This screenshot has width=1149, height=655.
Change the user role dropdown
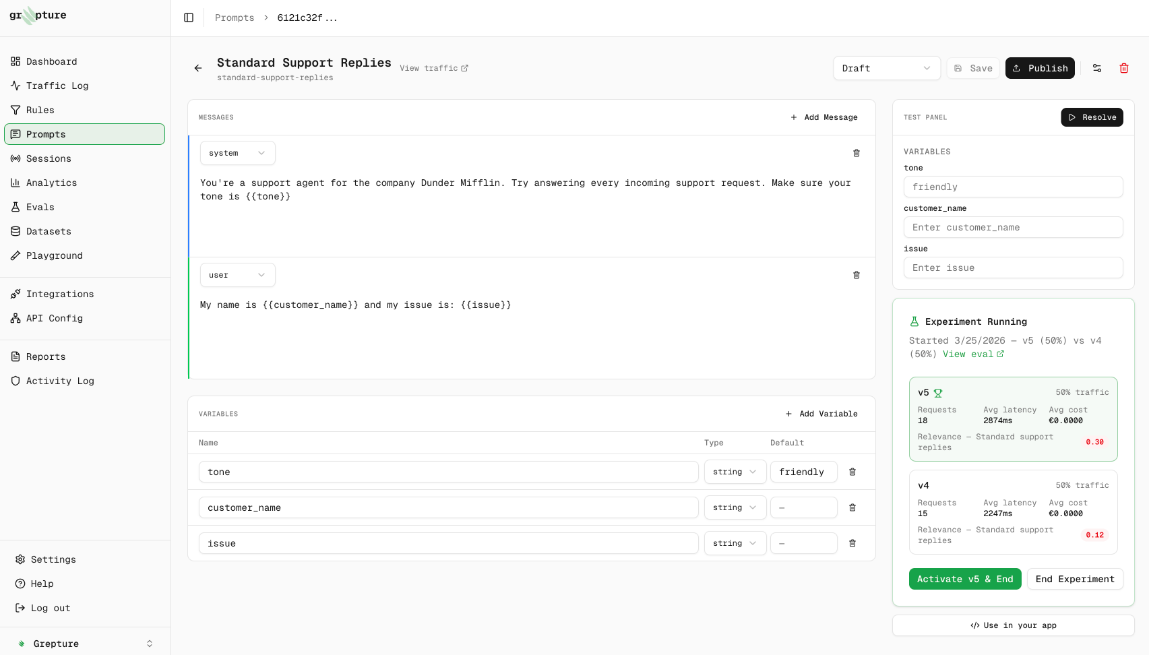coord(237,275)
